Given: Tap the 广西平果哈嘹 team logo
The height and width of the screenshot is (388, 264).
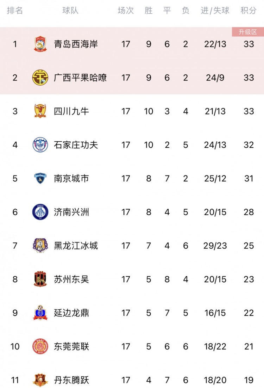Looking at the screenshot, I should pos(40,78).
